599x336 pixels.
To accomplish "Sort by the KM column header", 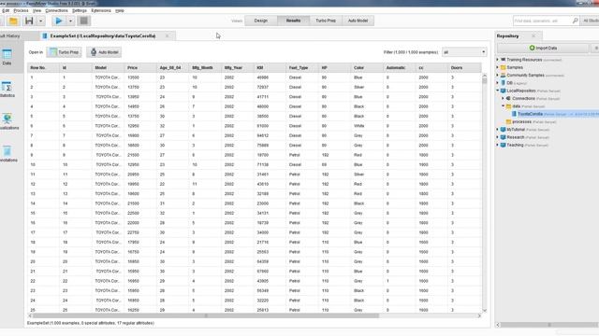I will point(270,68).
